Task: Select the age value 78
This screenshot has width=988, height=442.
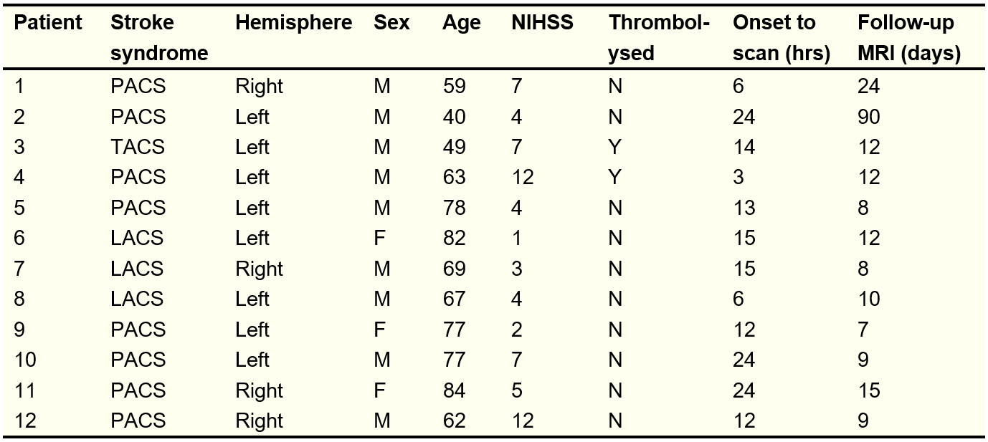Action: (x=454, y=208)
